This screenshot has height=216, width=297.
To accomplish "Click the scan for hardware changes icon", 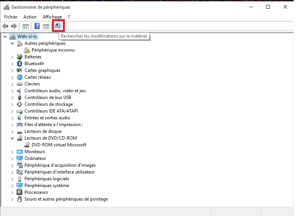I will click(58, 26).
